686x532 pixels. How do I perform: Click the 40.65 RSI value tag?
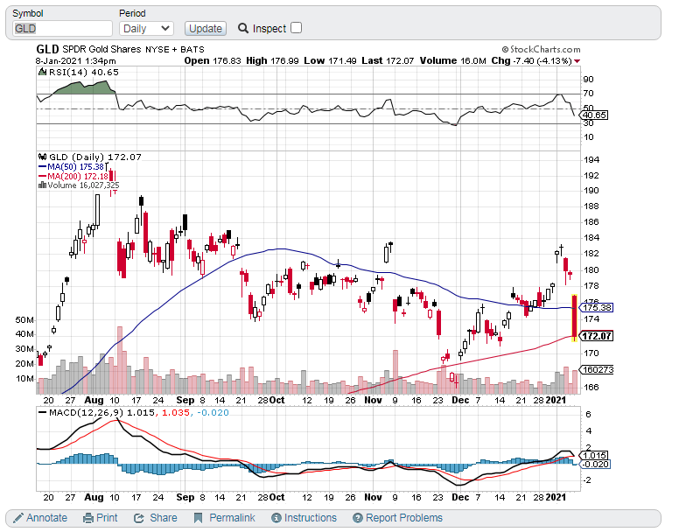click(594, 115)
